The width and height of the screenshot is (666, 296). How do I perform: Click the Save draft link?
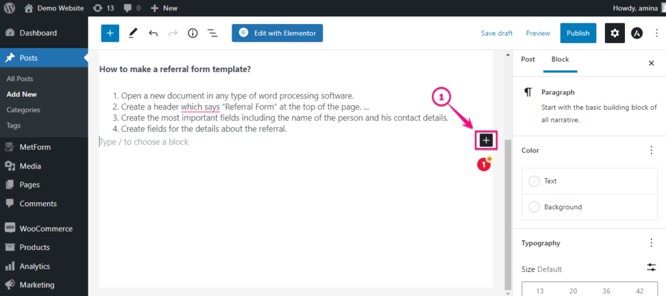point(496,33)
